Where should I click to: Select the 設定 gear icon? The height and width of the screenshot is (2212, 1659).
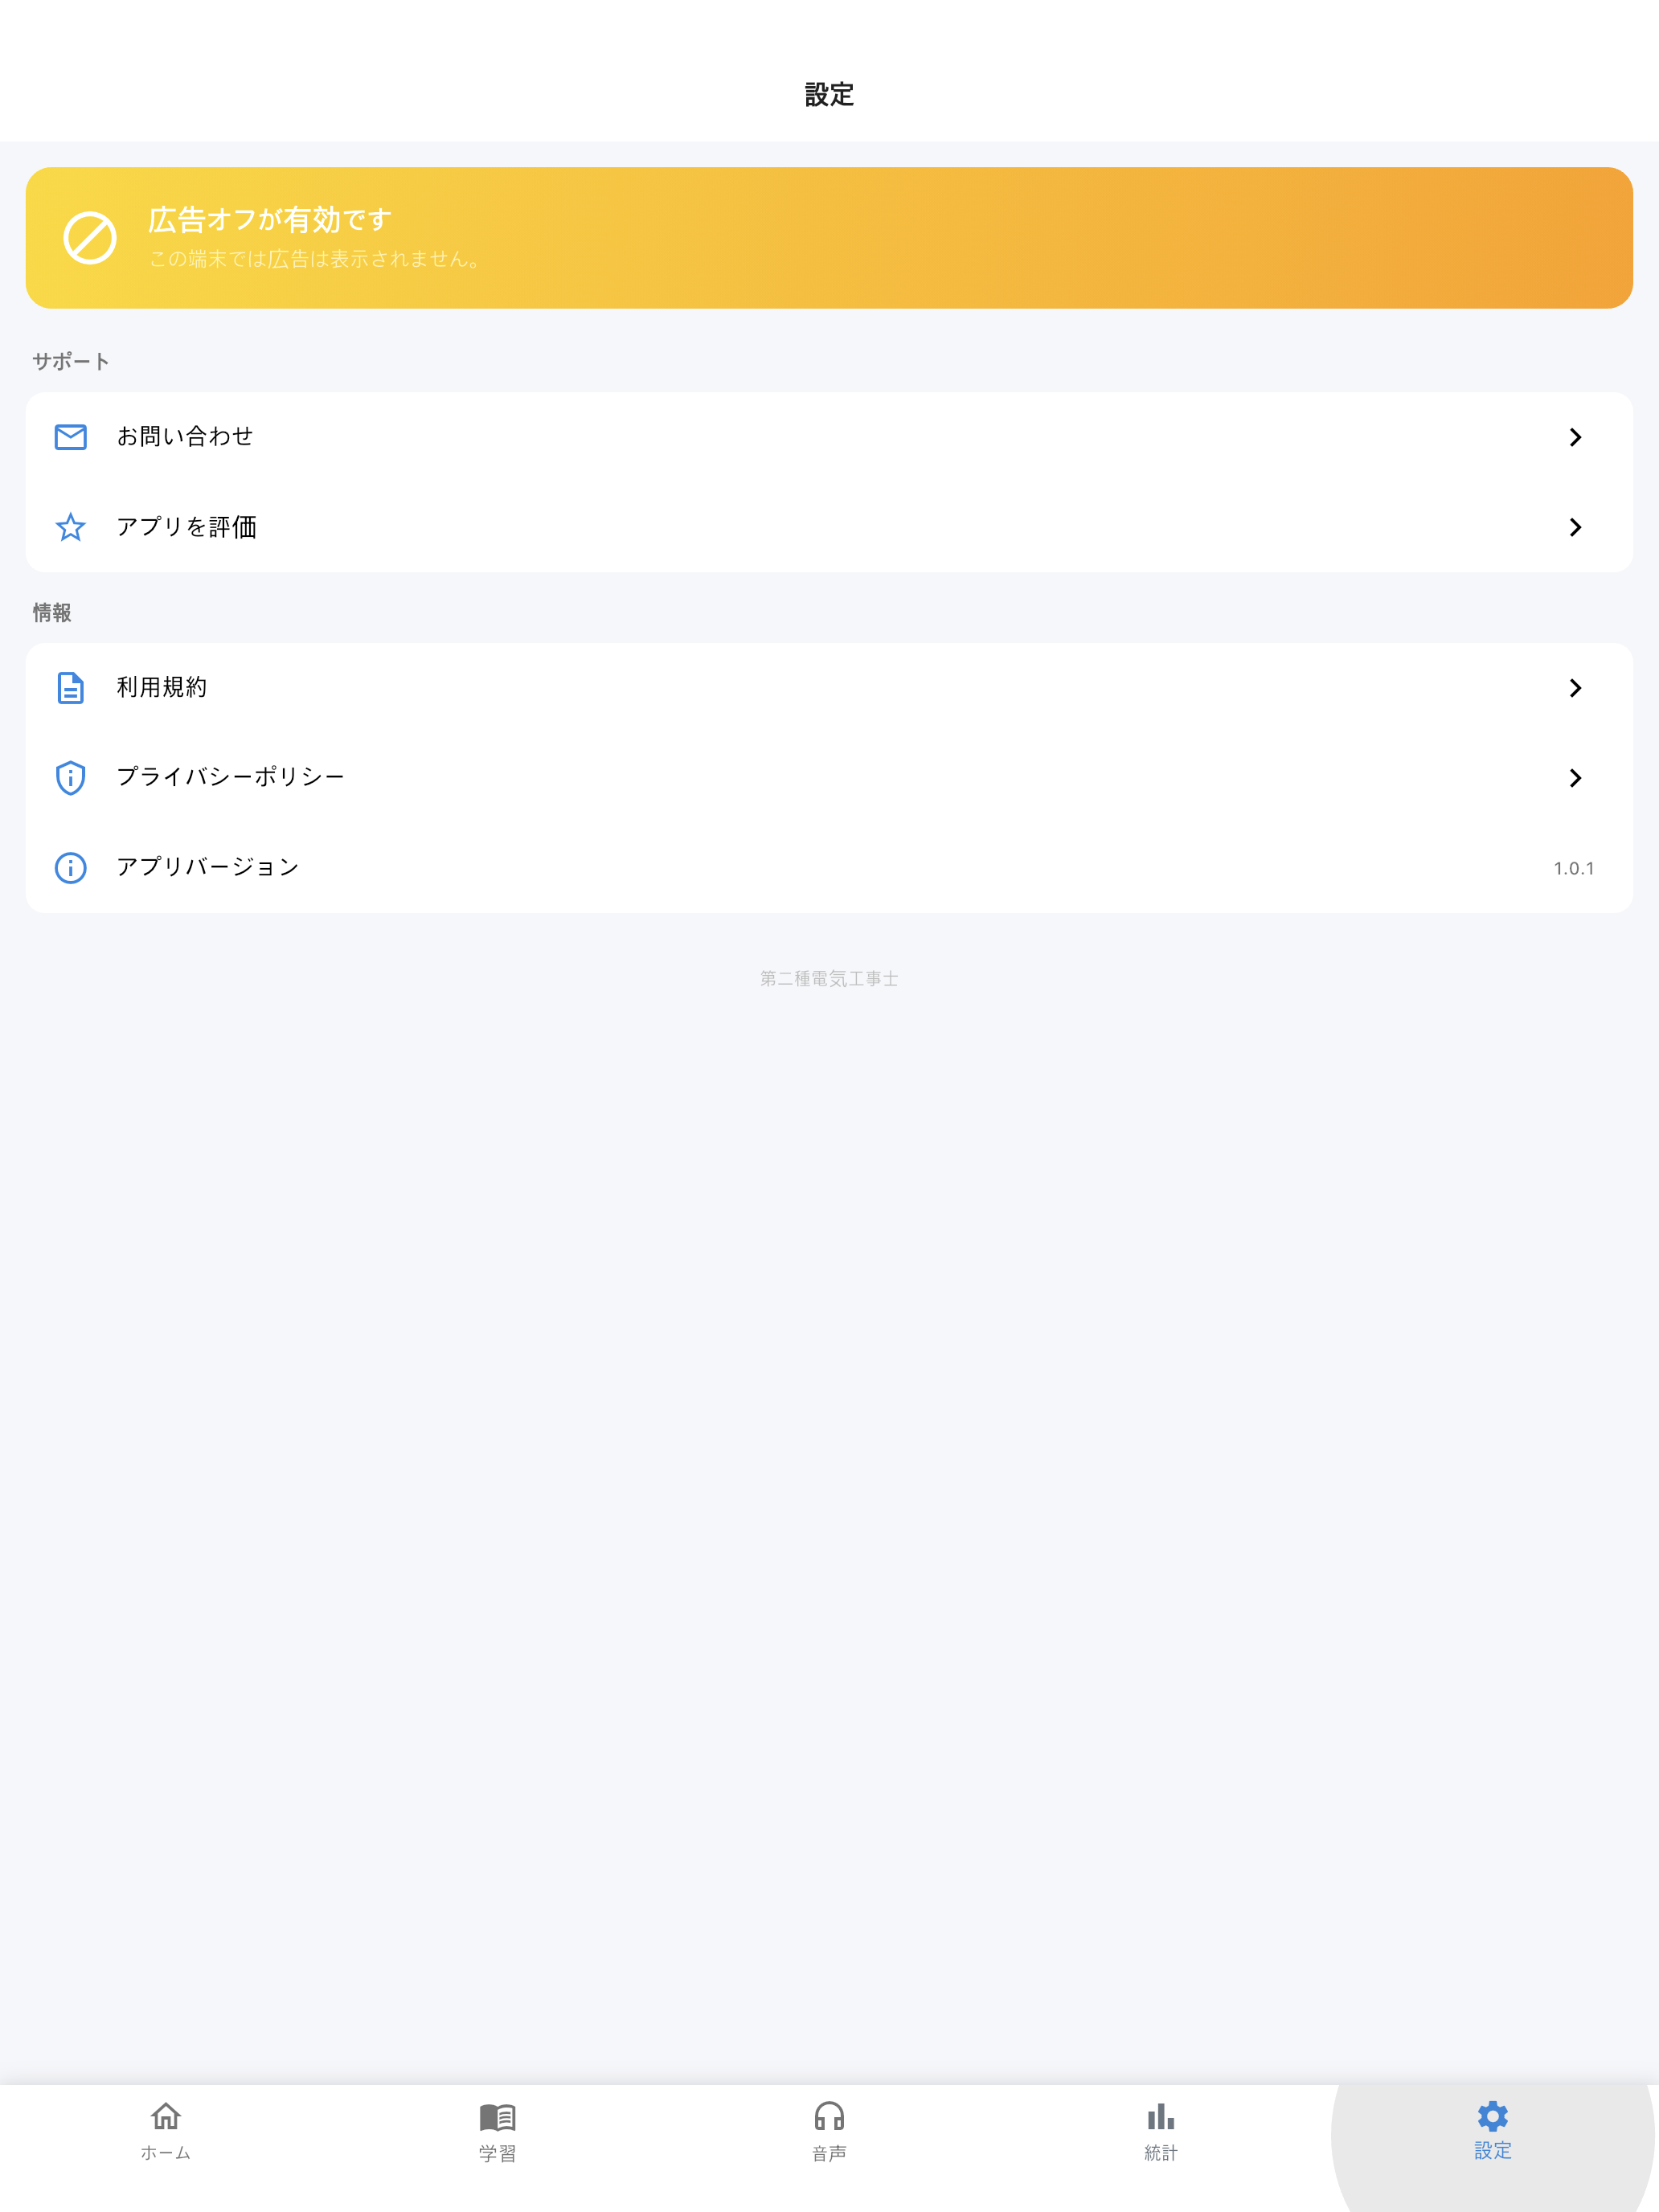click(x=1493, y=2116)
